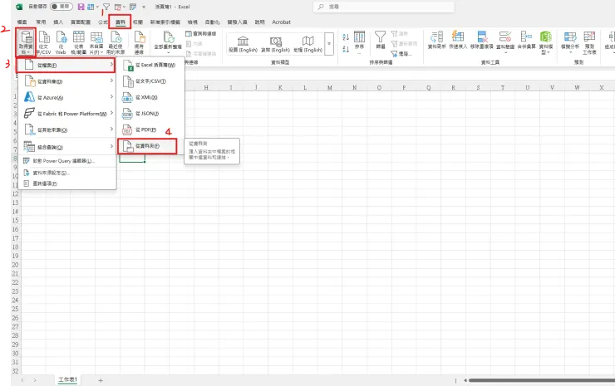Choose From XML in the submenu

(x=150, y=97)
